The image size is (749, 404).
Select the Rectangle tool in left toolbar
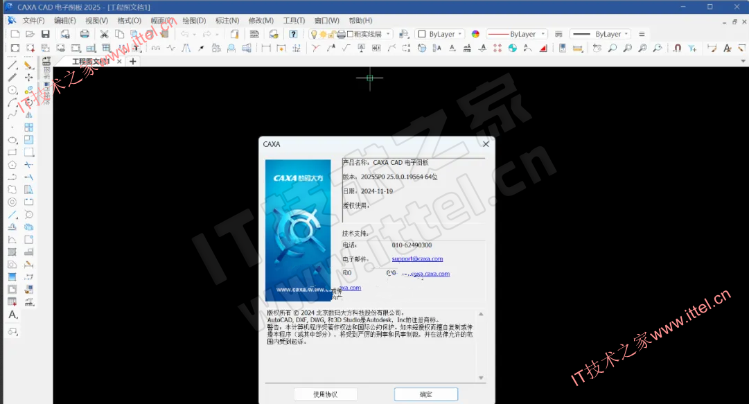pos(12,152)
